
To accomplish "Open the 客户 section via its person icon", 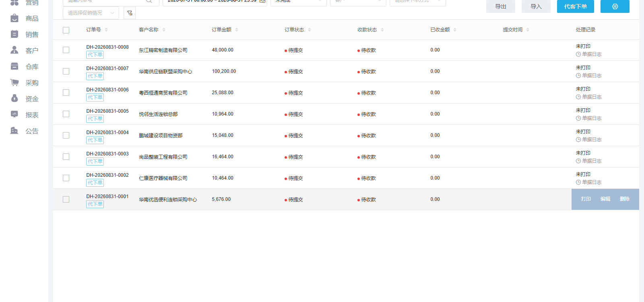I will (x=14, y=50).
